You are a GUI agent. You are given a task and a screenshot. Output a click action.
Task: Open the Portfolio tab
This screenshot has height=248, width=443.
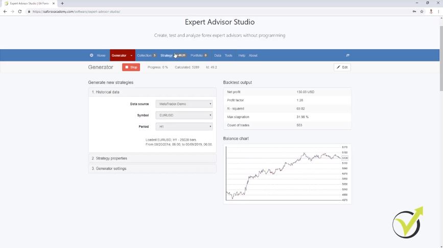tap(199, 55)
